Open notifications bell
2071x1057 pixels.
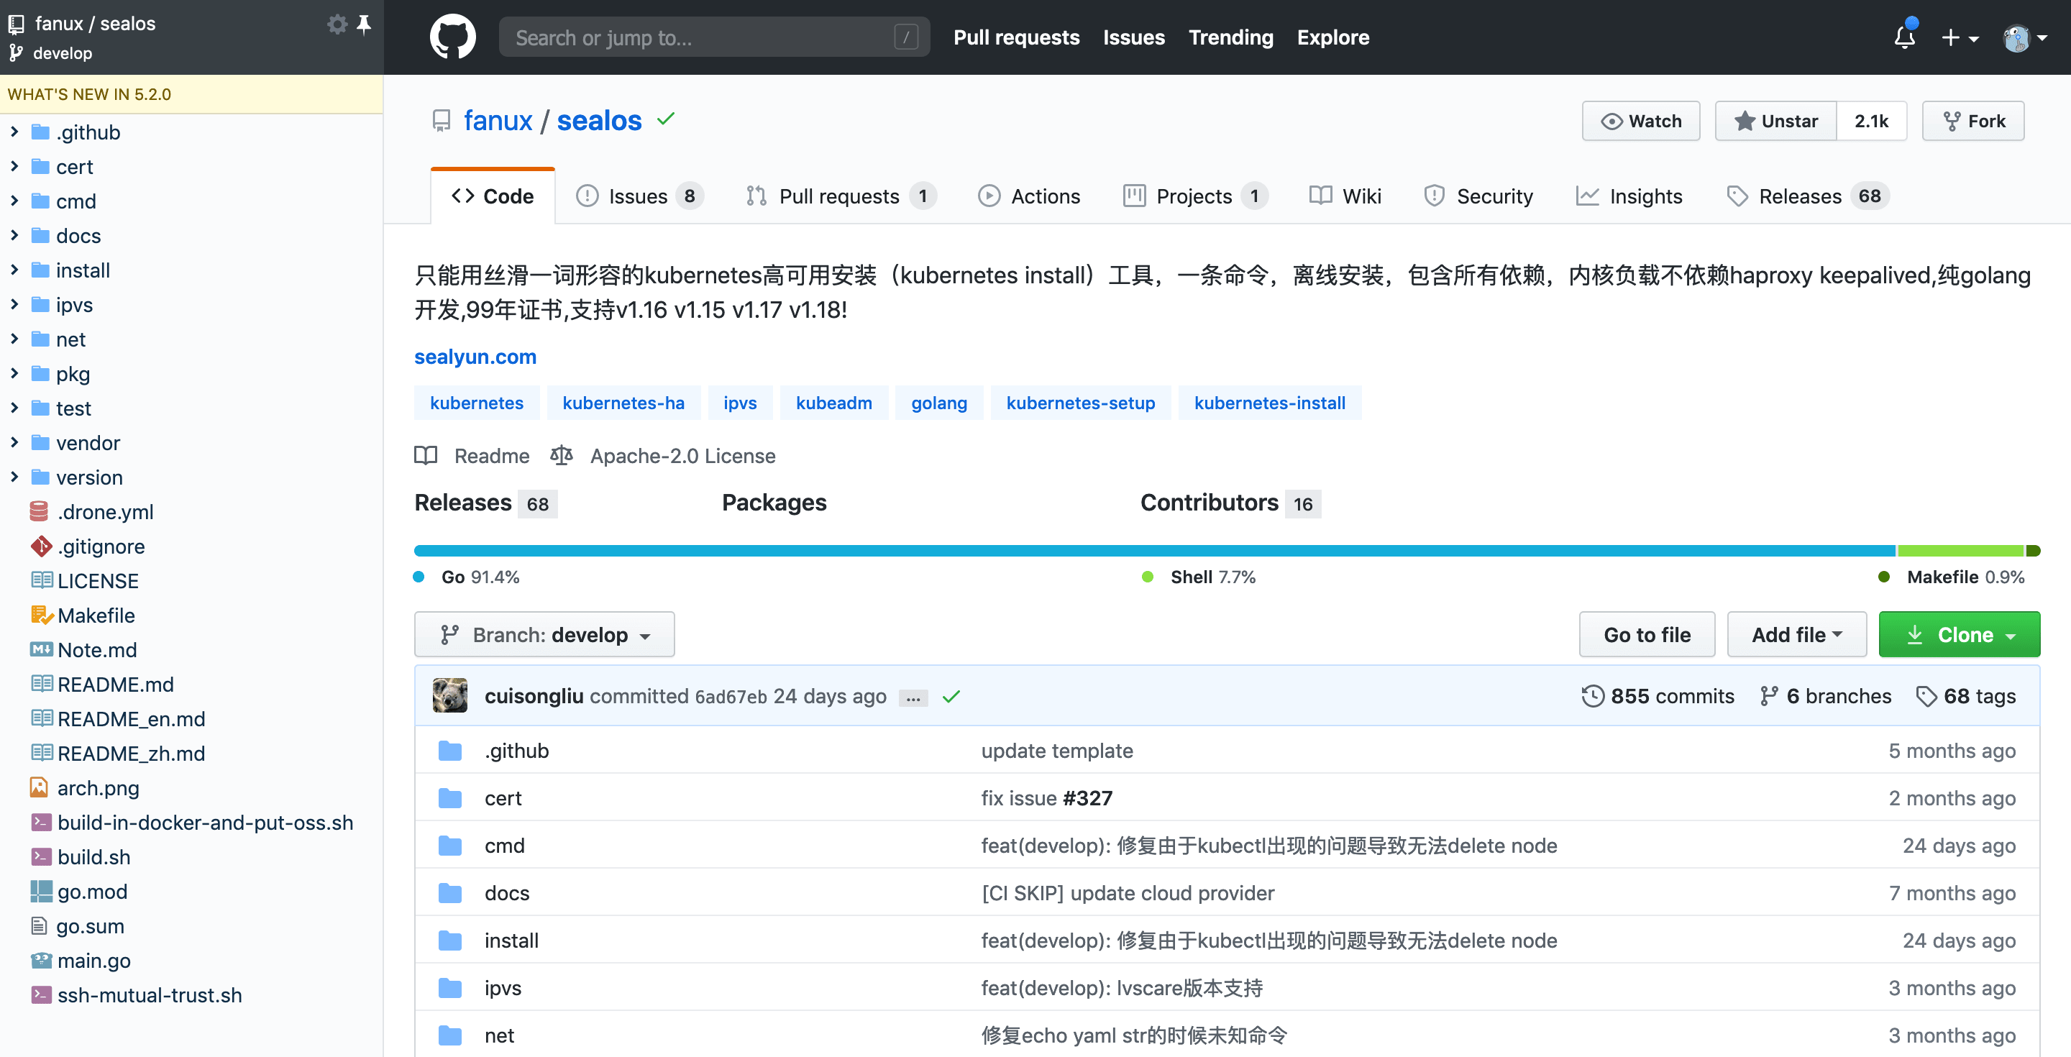tap(1905, 37)
